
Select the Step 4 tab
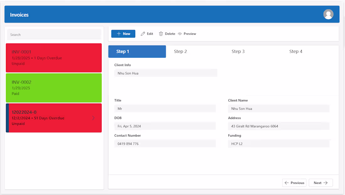coord(296,51)
